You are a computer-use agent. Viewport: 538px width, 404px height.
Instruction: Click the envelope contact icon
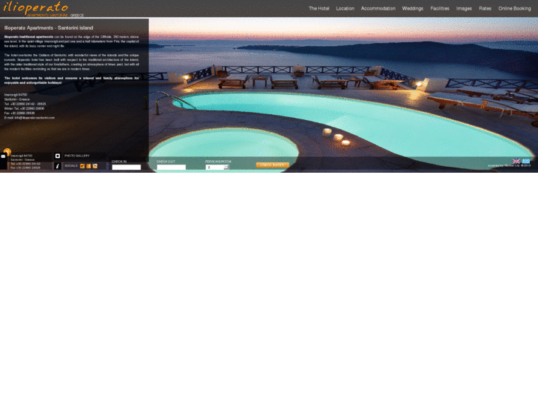3,156
